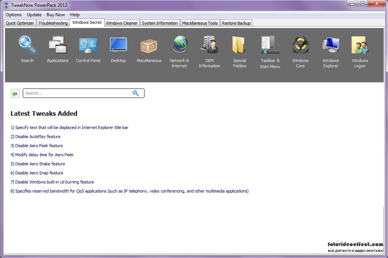Click the magnifier icon in search box
The height and width of the screenshot is (258, 388).
pos(136,93)
